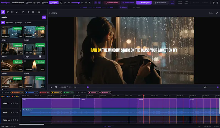Image resolution: width=220 pixels, height=128 pixels.
Task: Stop preview playback below the video
Action: (x=56, y=87)
